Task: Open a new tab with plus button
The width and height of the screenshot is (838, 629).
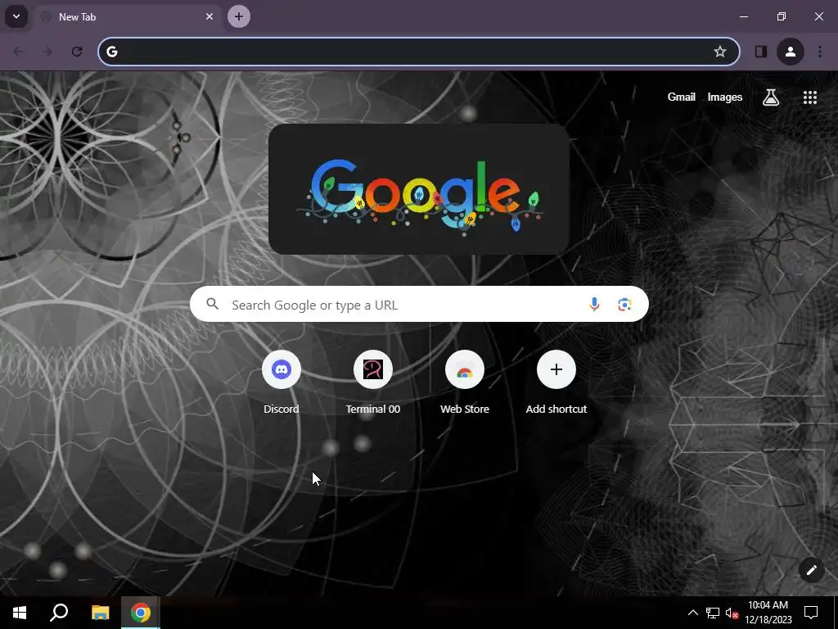Action: pyautogui.click(x=239, y=16)
